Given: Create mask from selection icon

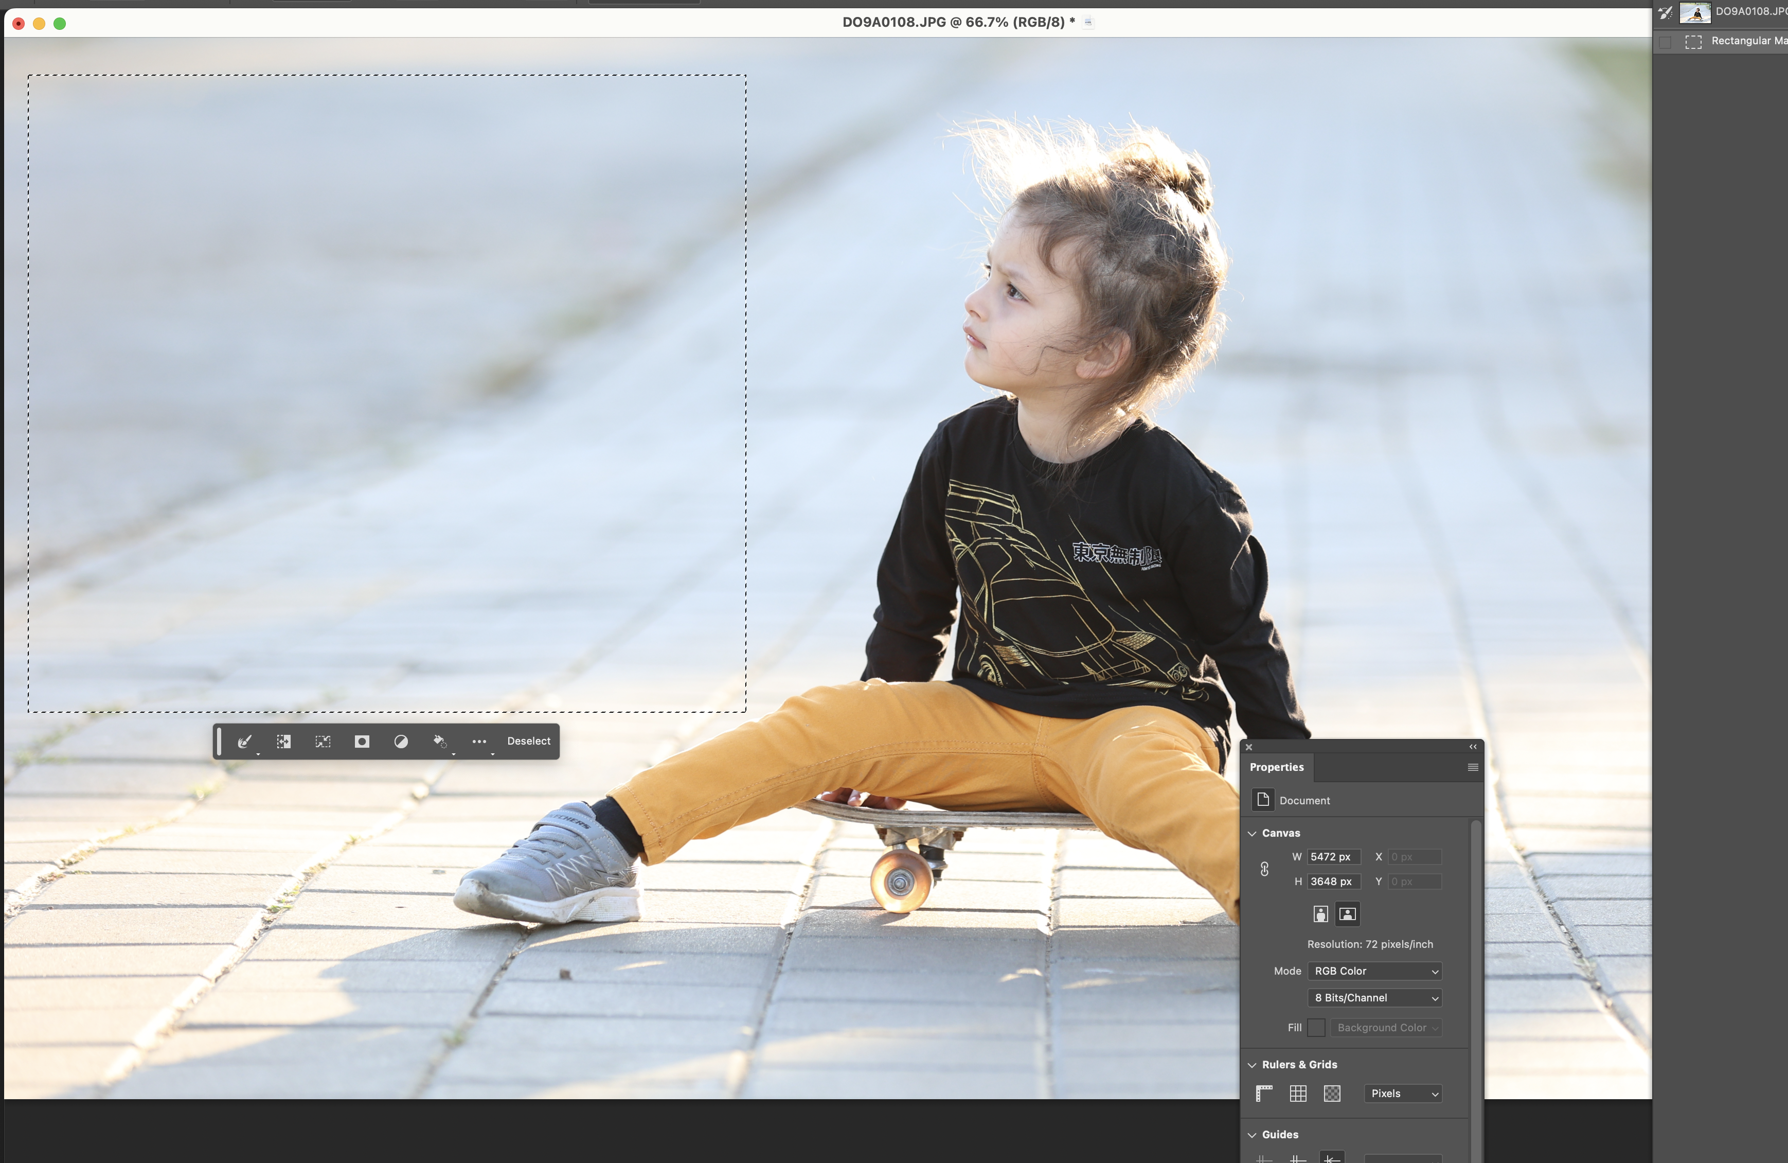Looking at the screenshot, I should point(362,741).
